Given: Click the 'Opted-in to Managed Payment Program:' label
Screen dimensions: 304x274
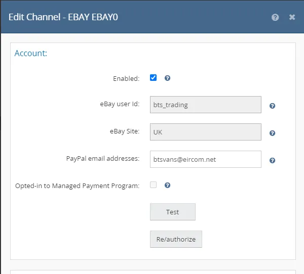Looking at the screenshot, I should click(x=78, y=186).
